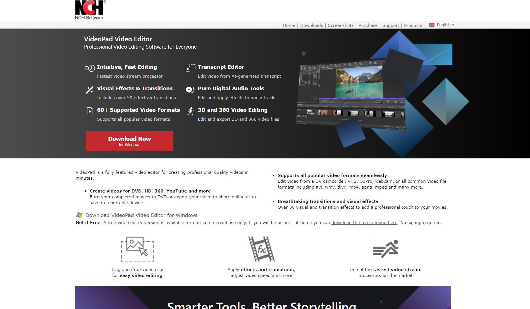Click the Transcript Editor icon

tap(190, 68)
